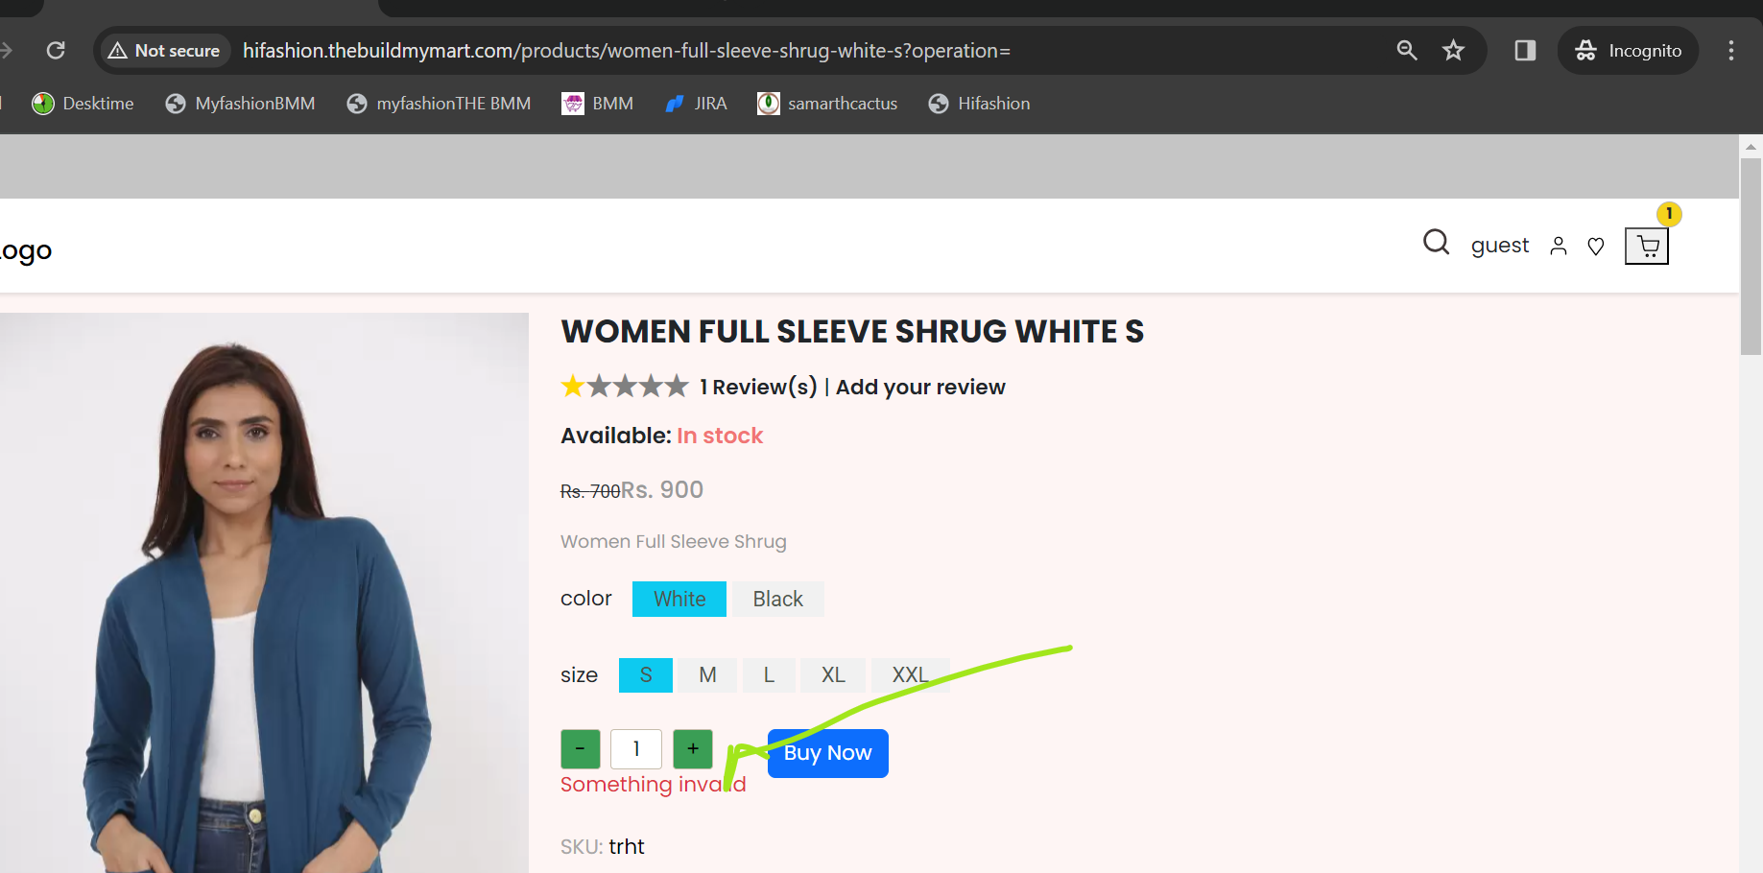The height and width of the screenshot is (873, 1763).
Task: Decrease quantity with minus button
Action: pyautogui.click(x=581, y=749)
